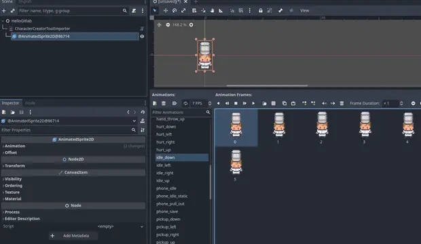Choose the Select Mode arrow tool
421x244 pixels.
pos(155,10)
